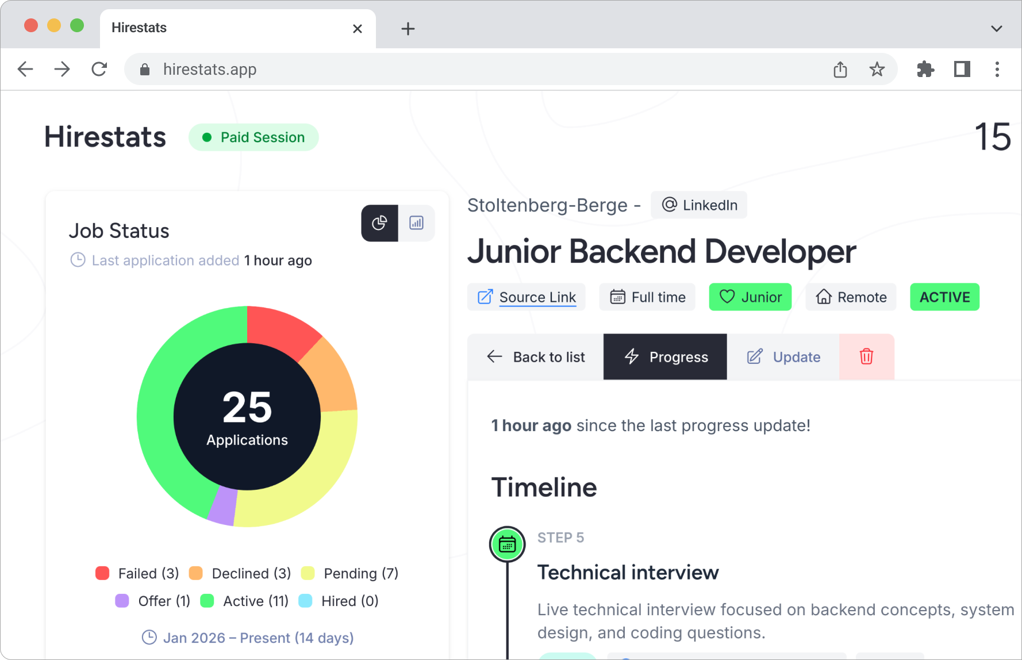The width and height of the screenshot is (1022, 660).
Task: Delete application with red trash icon
Action: [866, 357]
